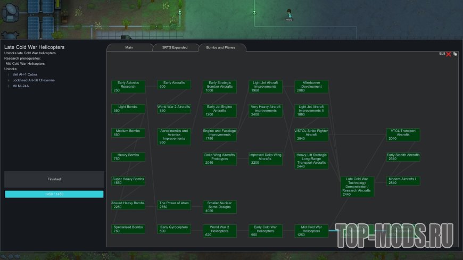Click the Mil Mi-24A unlock icon
Viewport: 463px width, 260px height.
coord(9,86)
